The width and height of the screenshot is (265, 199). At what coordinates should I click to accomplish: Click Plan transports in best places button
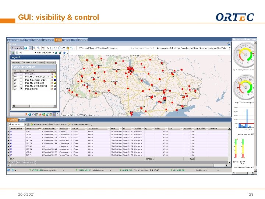click(x=49, y=125)
